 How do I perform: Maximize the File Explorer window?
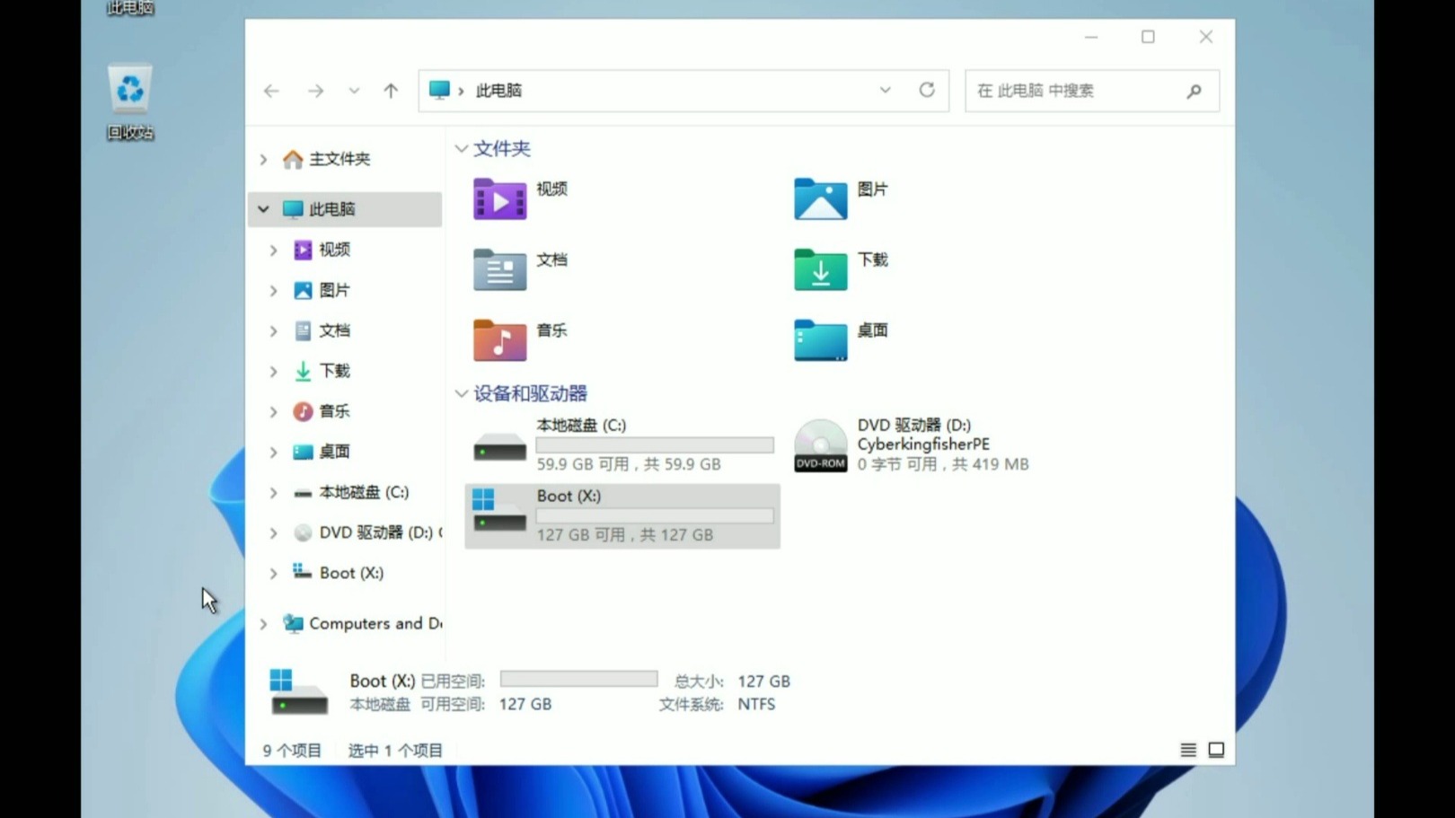point(1148,37)
